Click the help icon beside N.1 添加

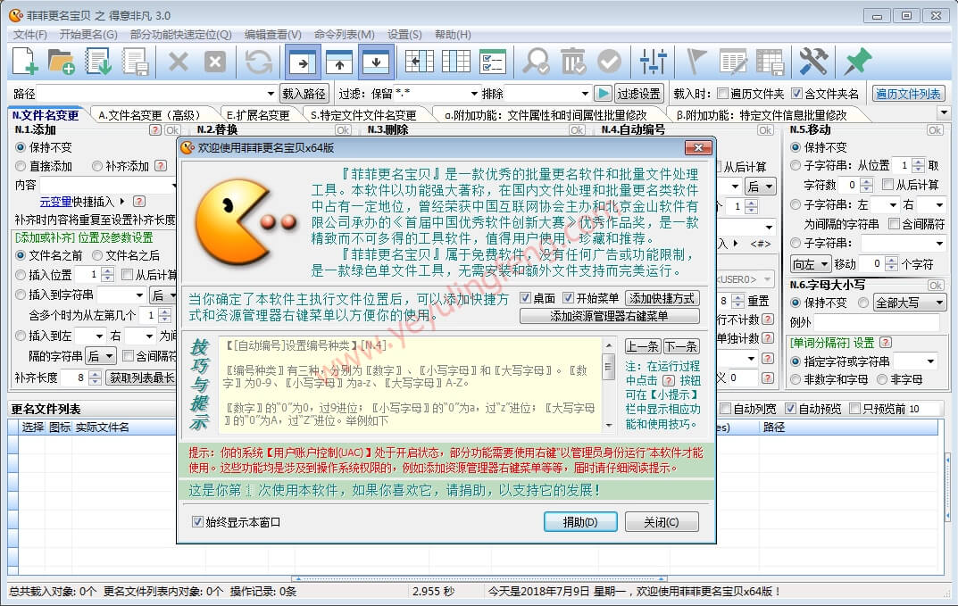155,130
